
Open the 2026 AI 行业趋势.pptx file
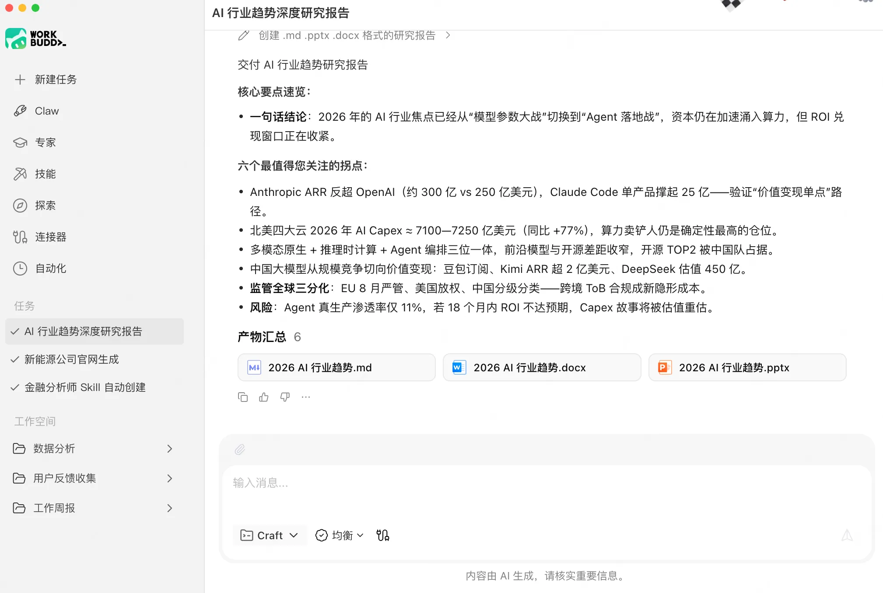click(x=747, y=368)
